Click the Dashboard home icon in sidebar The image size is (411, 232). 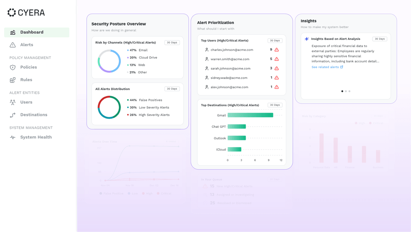[x=12, y=32]
